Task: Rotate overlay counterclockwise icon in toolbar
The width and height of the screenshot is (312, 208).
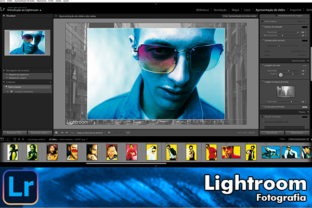Action: point(115,133)
